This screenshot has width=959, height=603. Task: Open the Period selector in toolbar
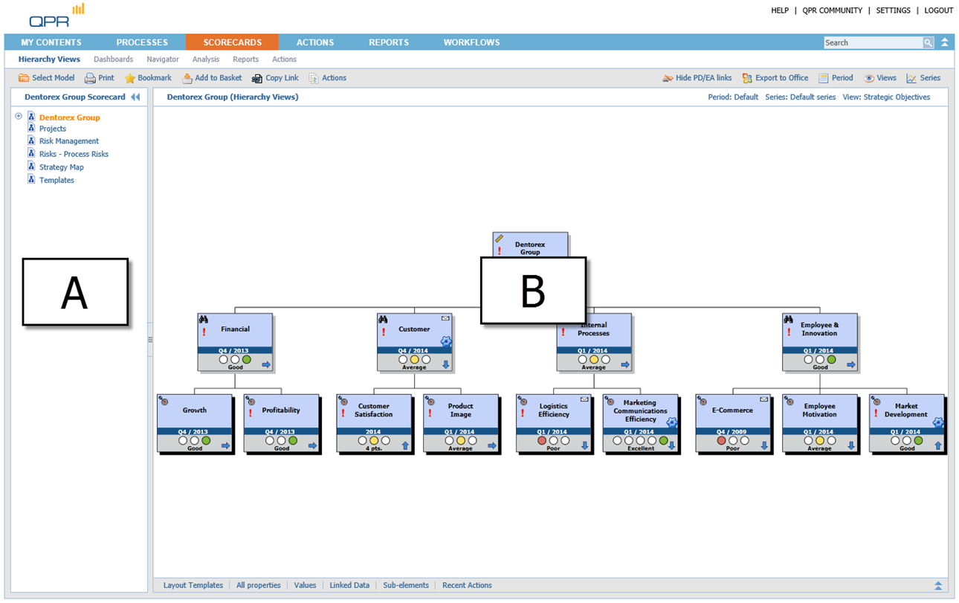click(835, 78)
